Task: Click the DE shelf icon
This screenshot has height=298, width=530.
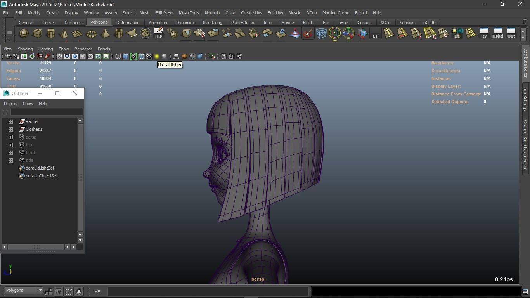Action: 457,33
